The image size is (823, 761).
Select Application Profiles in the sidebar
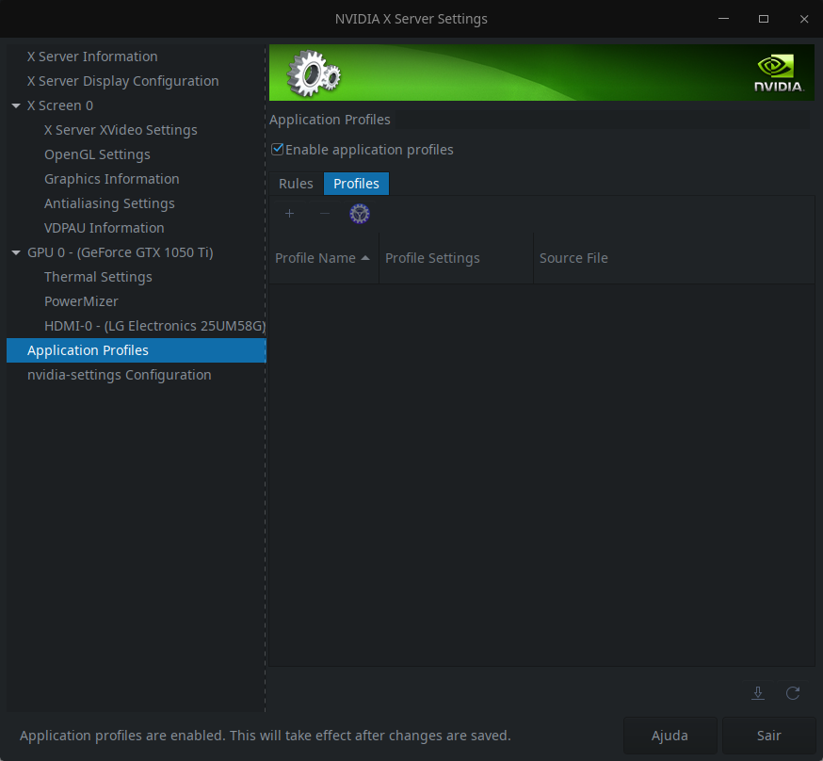point(136,350)
